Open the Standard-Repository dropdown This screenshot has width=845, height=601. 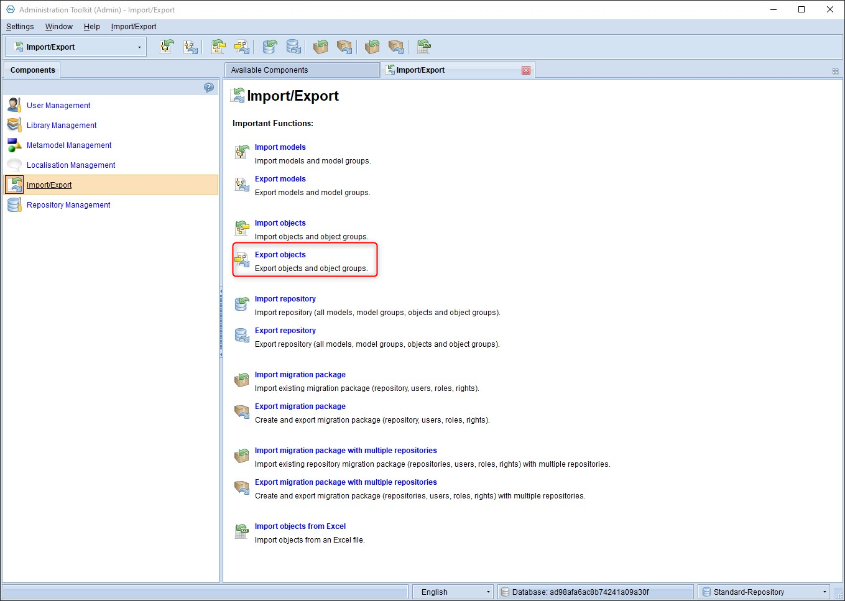pyautogui.click(x=764, y=592)
